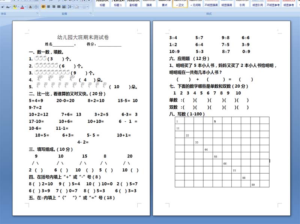Viewport: 300px width, 224px height.
Task: Click the table cell containing 77
Action: tap(236, 170)
